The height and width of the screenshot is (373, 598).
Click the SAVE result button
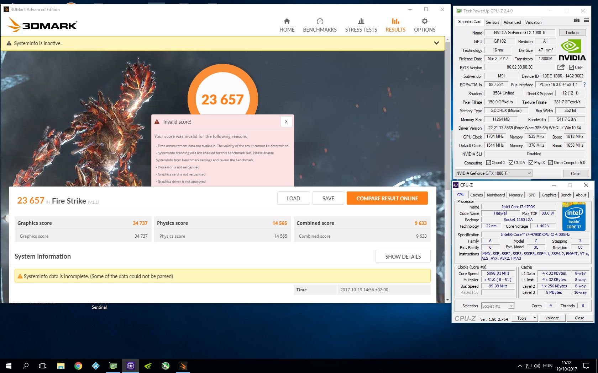pos(328,198)
